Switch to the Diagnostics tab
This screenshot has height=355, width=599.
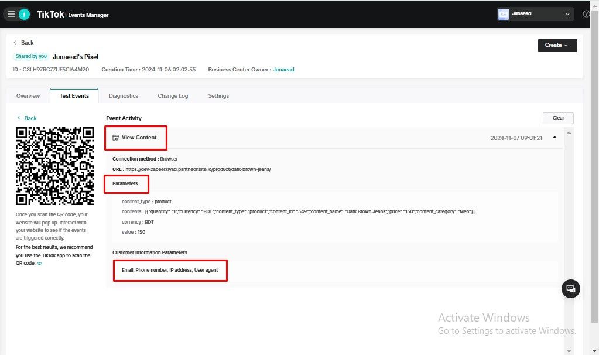[x=124, y=96]
